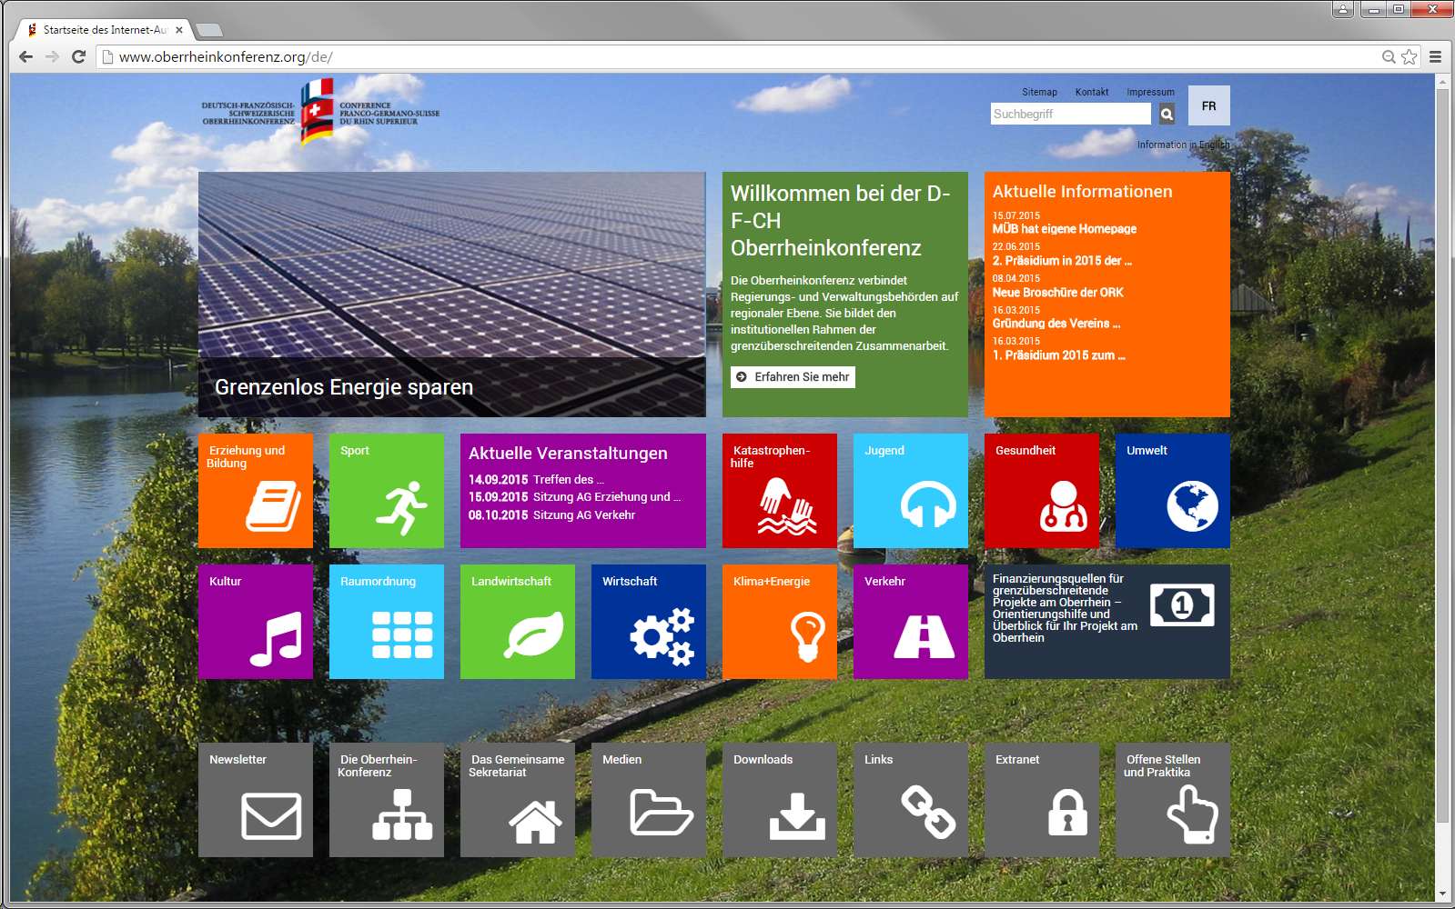Click the Erfahren Sie mehr button
The height and width of the screenshot is (909, 1455).
[x=793, y=377]
